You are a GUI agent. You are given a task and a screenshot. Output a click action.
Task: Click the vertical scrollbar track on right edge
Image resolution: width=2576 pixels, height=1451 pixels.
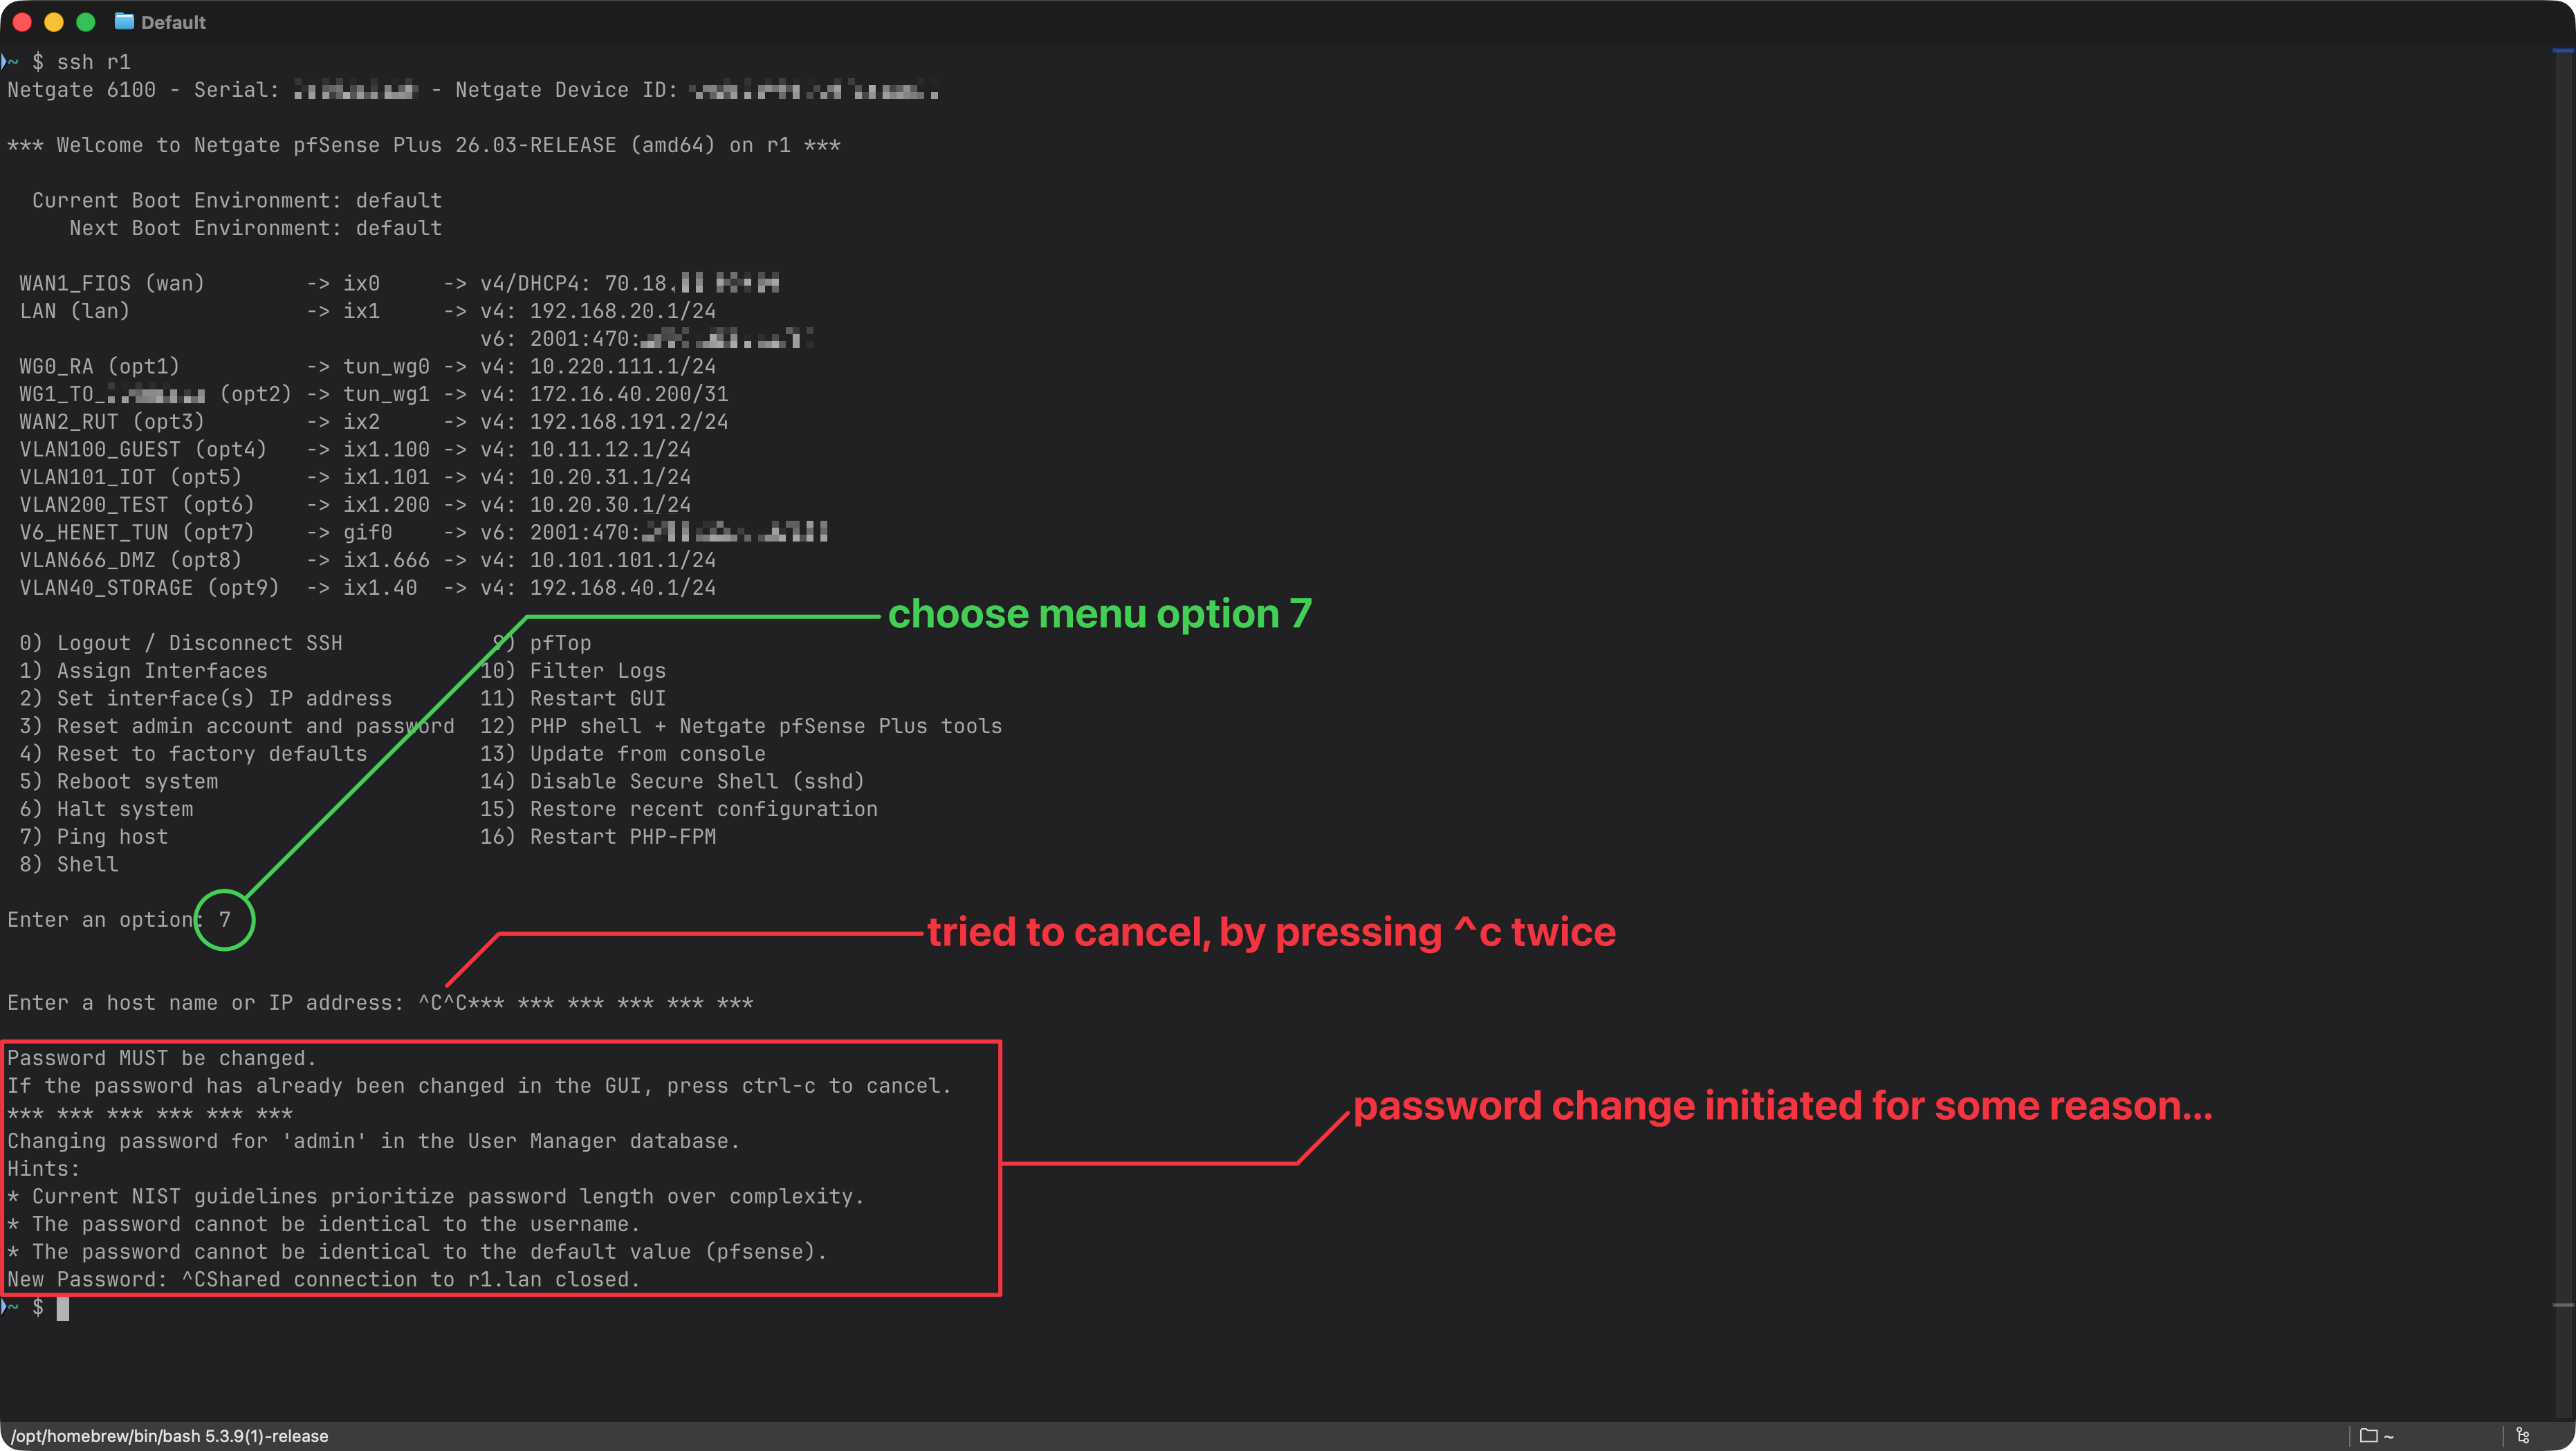pyautogui.click(x=2563, y=700)
